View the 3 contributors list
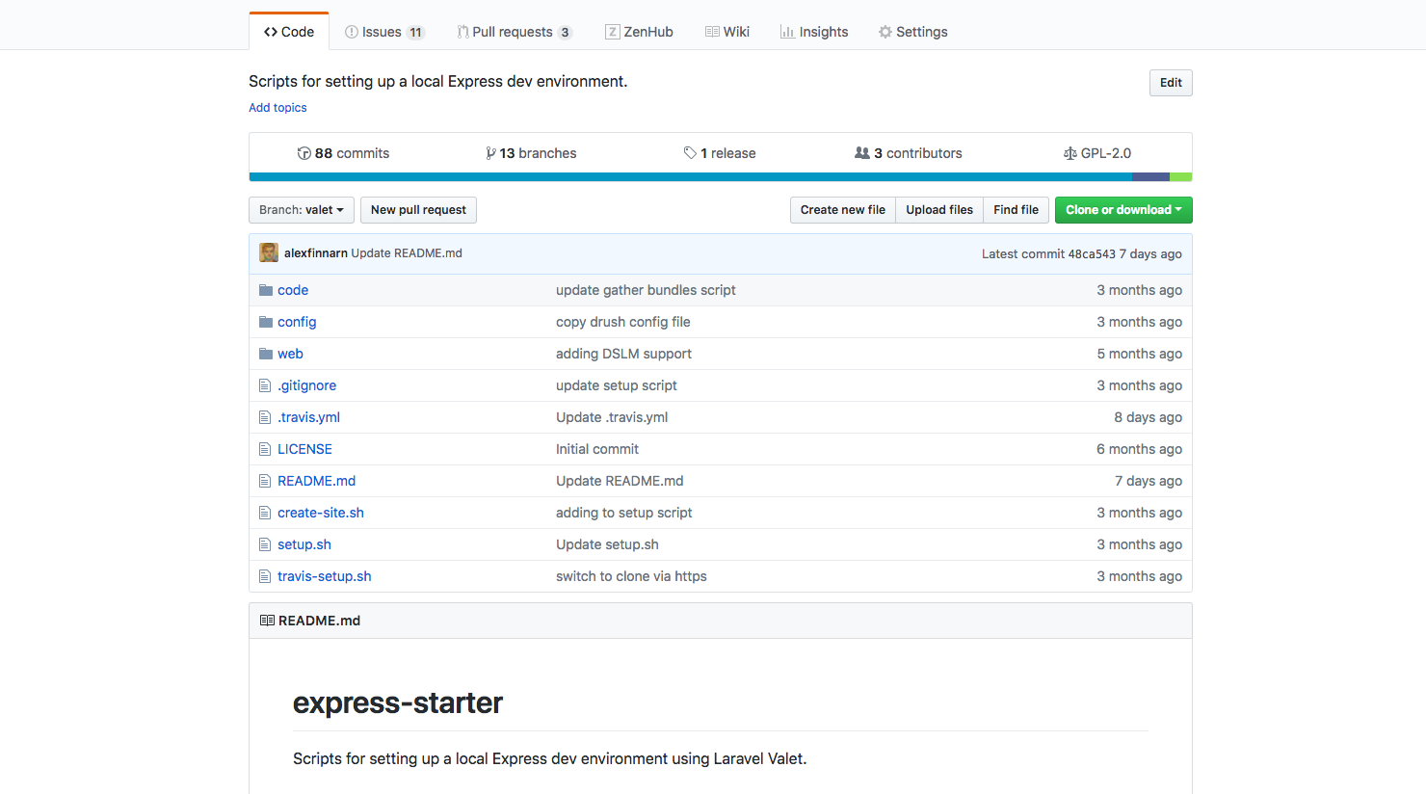The width and height of the screenshot is (1426, 794). (908, 153)
